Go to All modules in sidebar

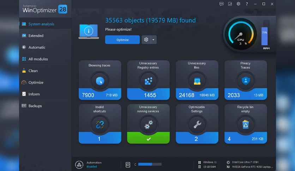pos(45,59)
